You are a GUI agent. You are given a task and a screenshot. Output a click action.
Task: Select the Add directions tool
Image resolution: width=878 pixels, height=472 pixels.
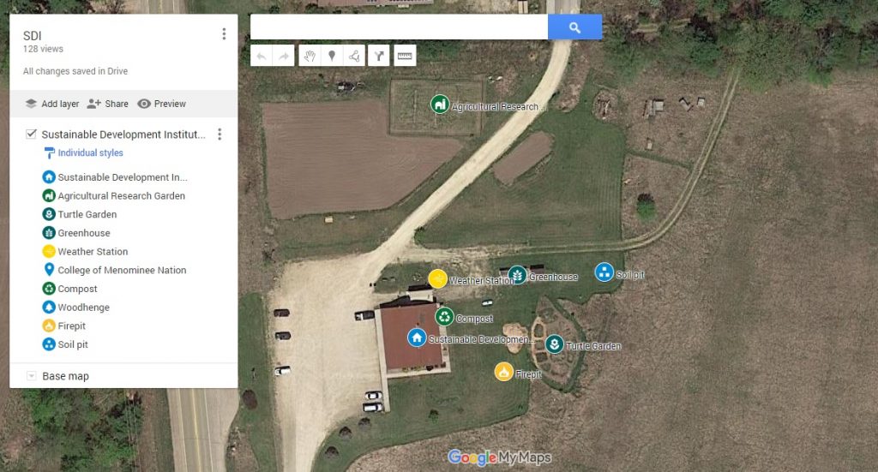pos(379,56)
